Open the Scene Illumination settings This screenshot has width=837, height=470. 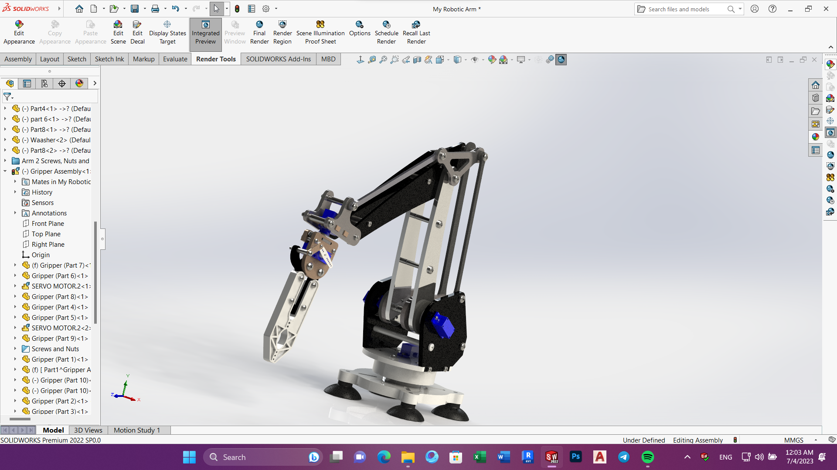320,32
